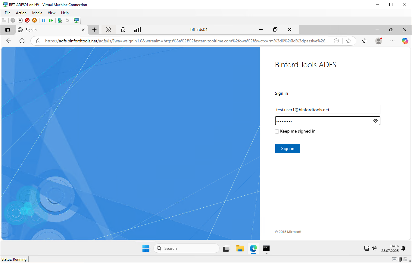412x263 pixels.
Task: Restore down the Edge browser window
Action: coord(391,30)
